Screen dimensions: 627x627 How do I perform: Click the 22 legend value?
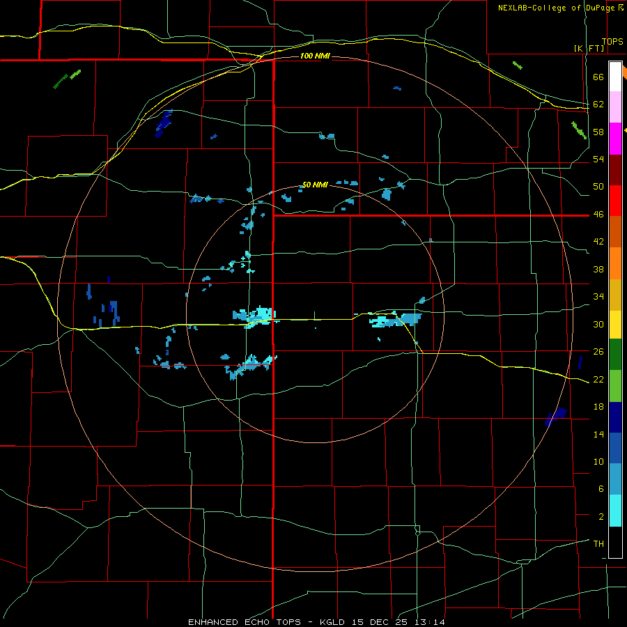click(x=598, y=379)
